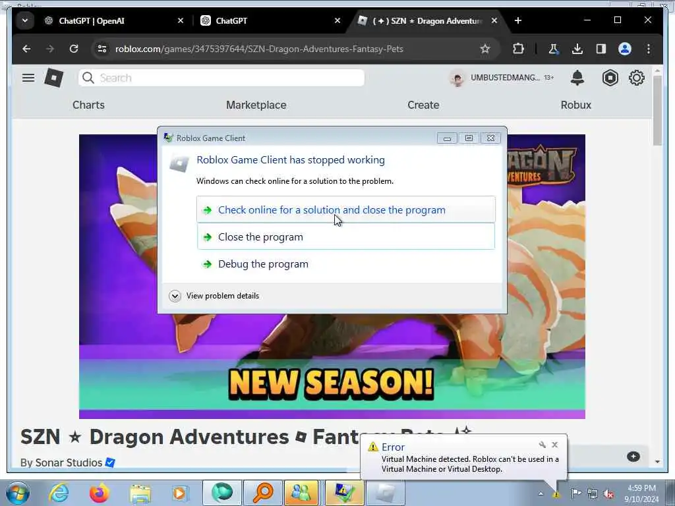
Task: Choose Close the program
Action: (x=345, y=237)
